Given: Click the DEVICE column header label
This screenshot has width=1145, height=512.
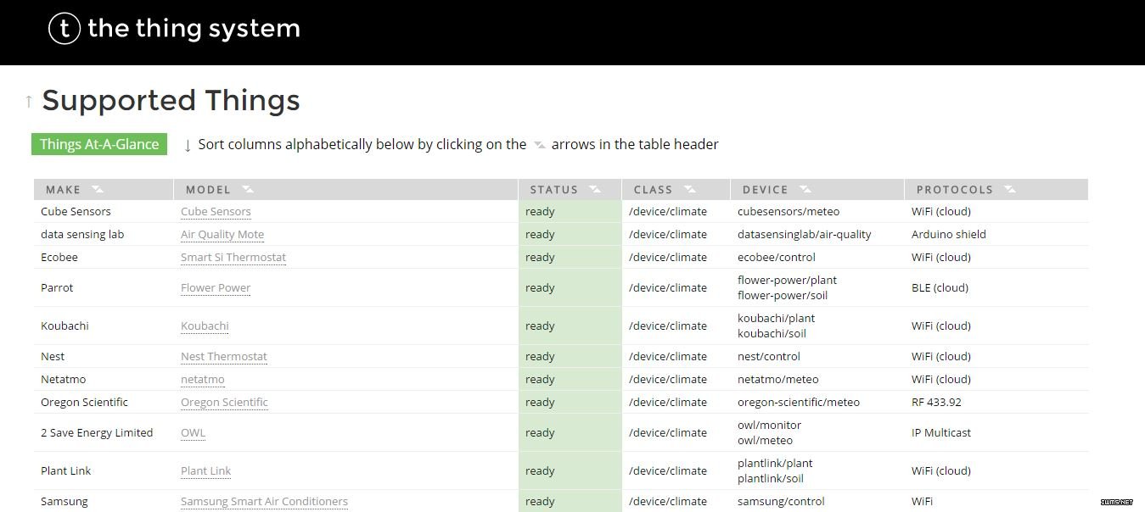Looking at the screenshot, I should click(766, 190).
